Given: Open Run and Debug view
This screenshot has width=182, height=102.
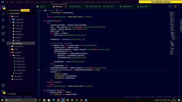Looking at the screenshot, I should pyautogui.click(x=3, y=27).
